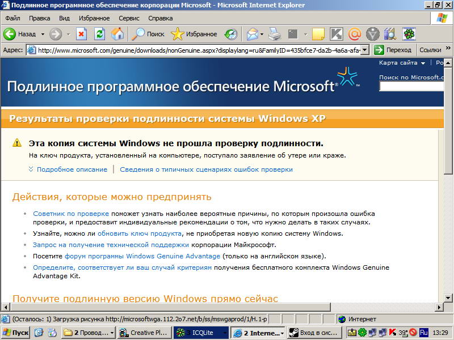Image resolution: width=454 pixels, height=340 pixels.
Task: Click the grey round V toolbar icon
Action: [x=372, y=34]
